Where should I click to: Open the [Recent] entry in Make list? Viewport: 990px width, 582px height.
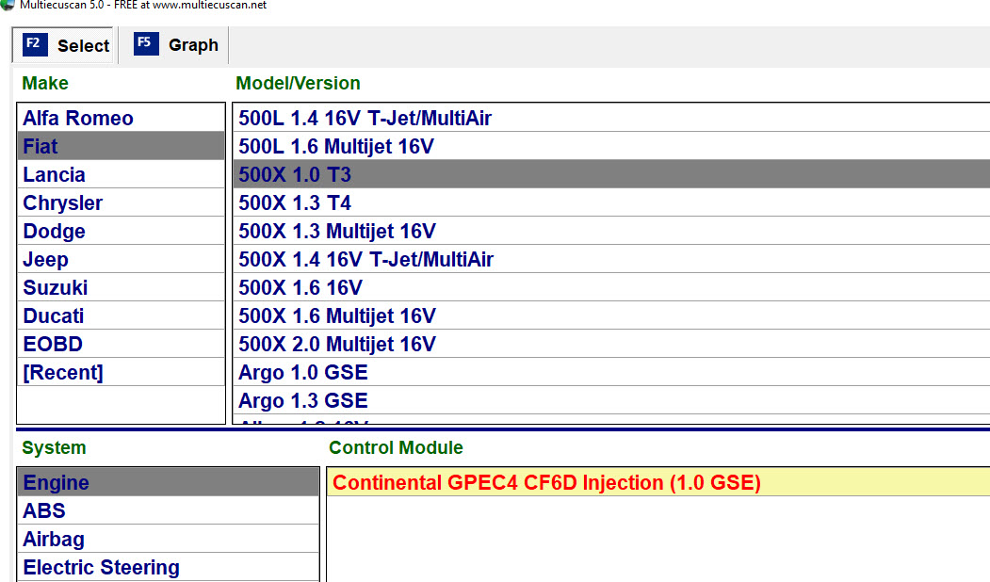pyautogui.click(x=63, y=373)
